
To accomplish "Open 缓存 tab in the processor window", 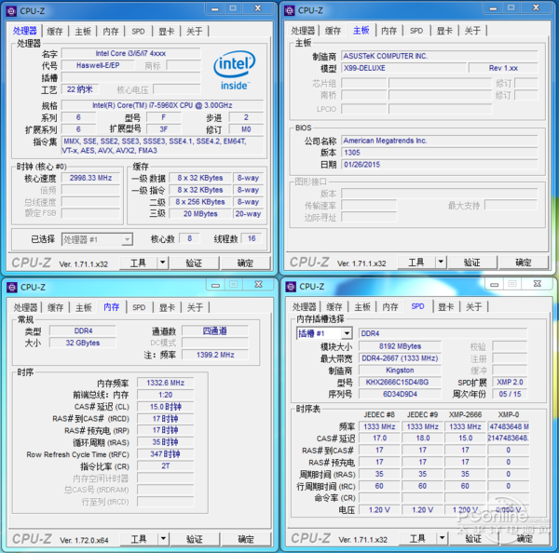I will coord(55,32).
